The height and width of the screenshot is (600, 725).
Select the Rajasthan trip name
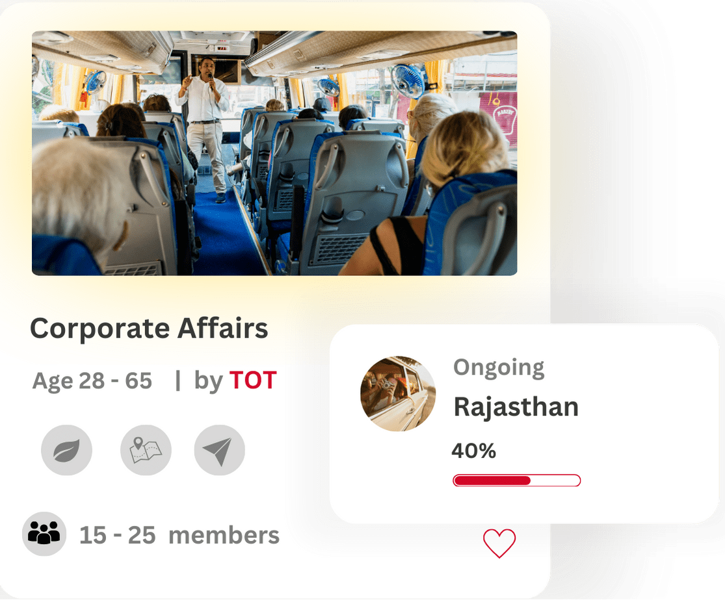pos(516,407)
